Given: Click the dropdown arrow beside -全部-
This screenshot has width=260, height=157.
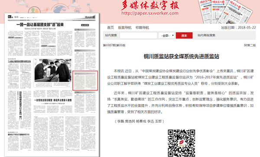Looking at the screenshot, I should pos(173,36).
